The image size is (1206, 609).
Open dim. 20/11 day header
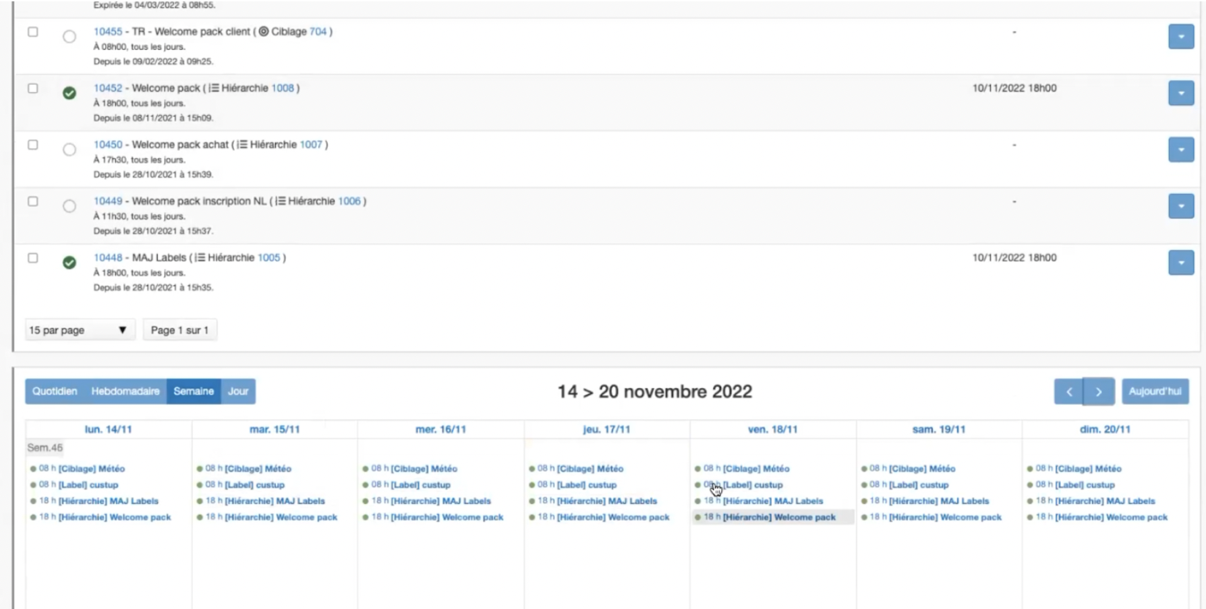tap(1105, 429)
